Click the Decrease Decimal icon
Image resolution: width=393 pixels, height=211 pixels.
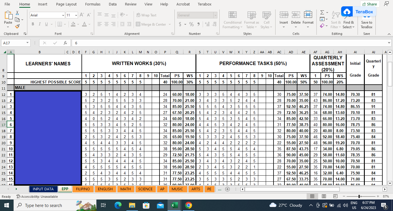point(214,24)
